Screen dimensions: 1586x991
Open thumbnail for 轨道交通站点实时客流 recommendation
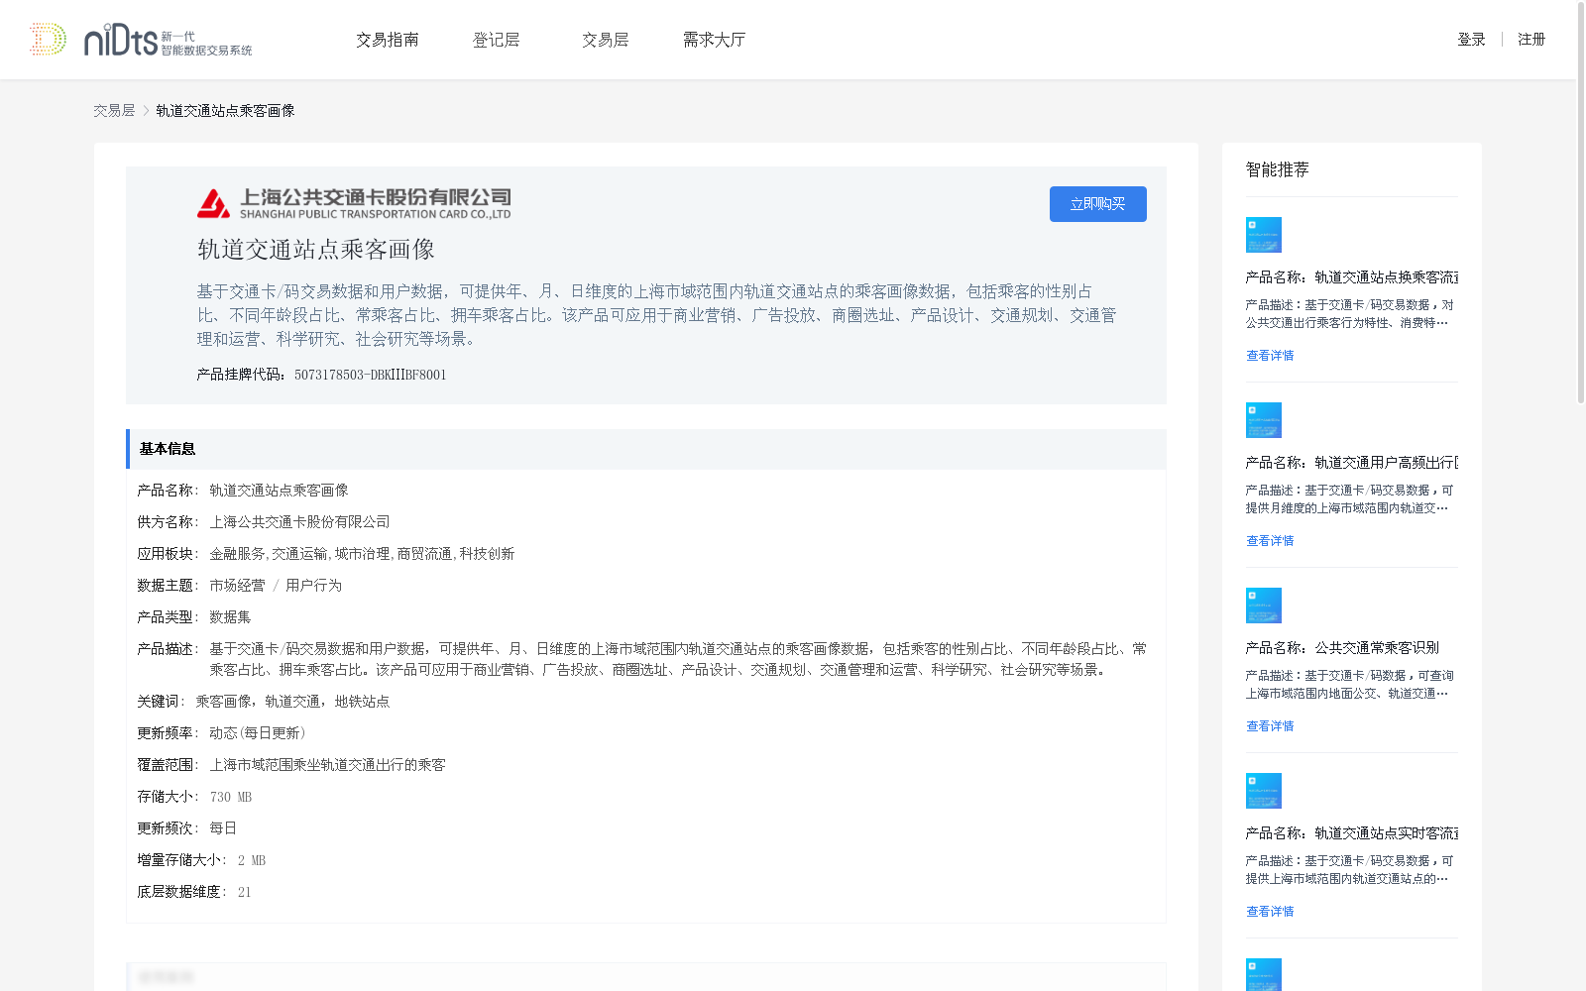pyautogui.click(x=1264, y=791)
